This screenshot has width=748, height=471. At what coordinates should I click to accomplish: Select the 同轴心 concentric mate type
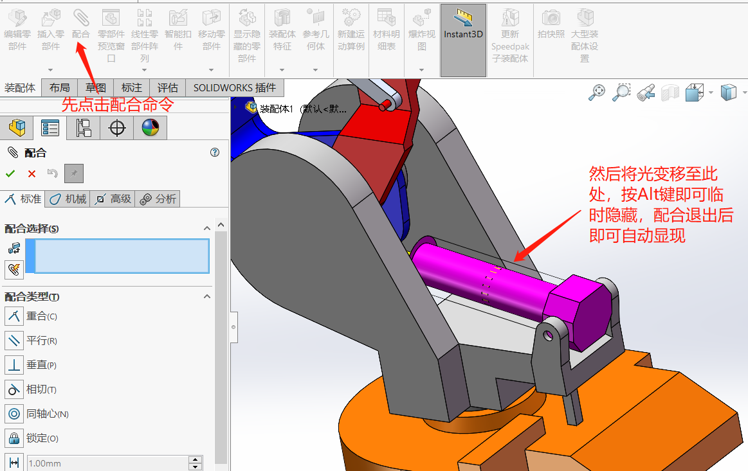(14, 414)
